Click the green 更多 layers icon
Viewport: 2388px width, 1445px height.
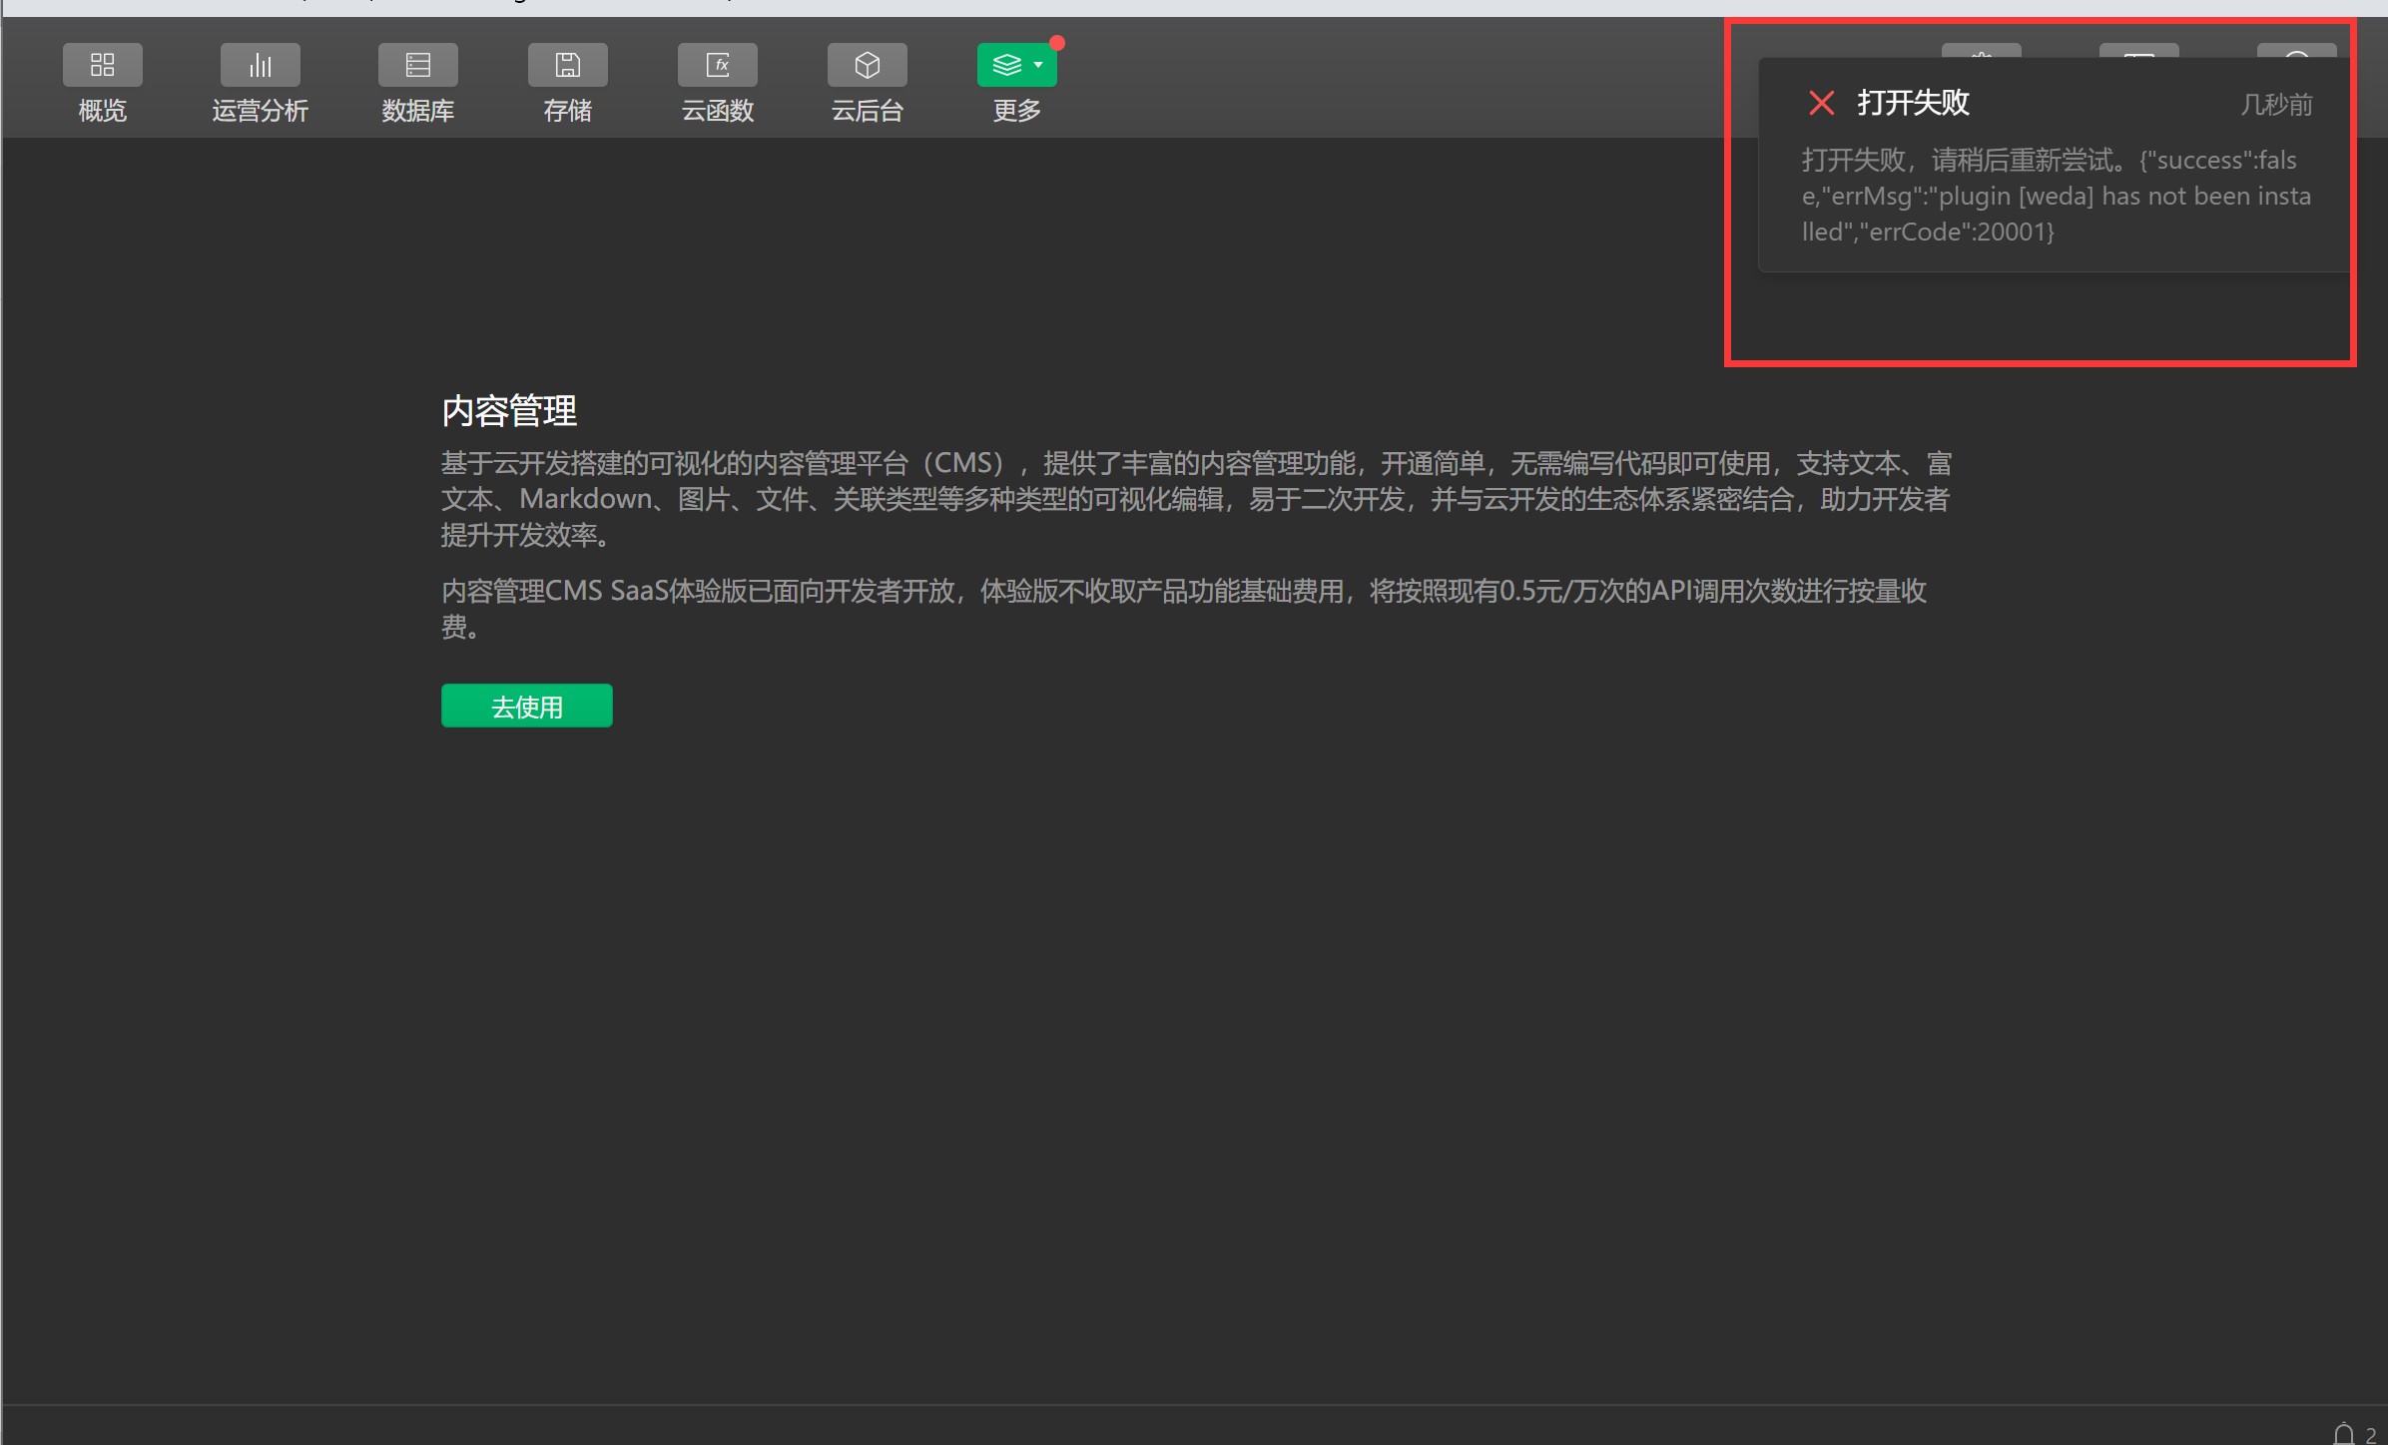[1006, 65]
